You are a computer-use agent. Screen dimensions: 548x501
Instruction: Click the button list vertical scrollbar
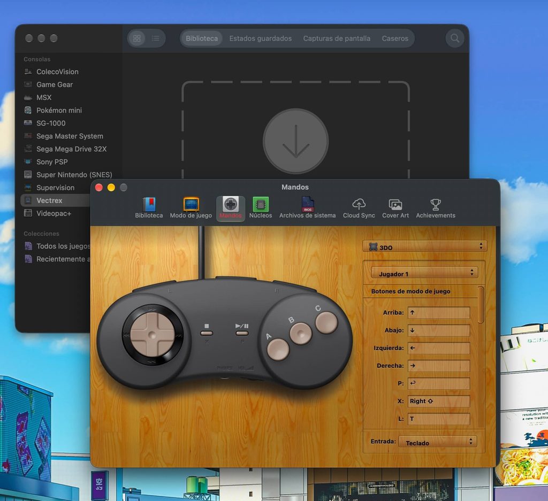point(481,305)
